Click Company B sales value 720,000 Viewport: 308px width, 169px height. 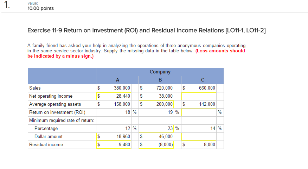[165, 88]
